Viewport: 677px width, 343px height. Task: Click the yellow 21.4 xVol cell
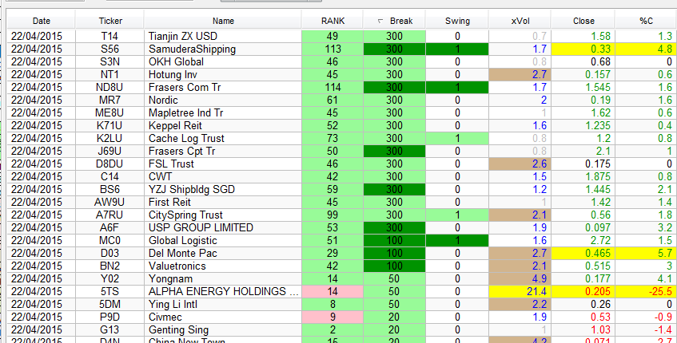click(x=520, y=292)
